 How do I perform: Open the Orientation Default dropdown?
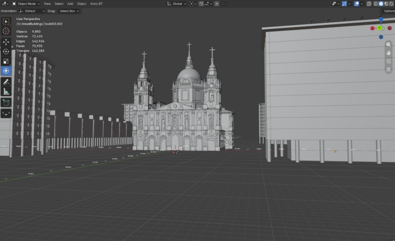coord(32,11)
